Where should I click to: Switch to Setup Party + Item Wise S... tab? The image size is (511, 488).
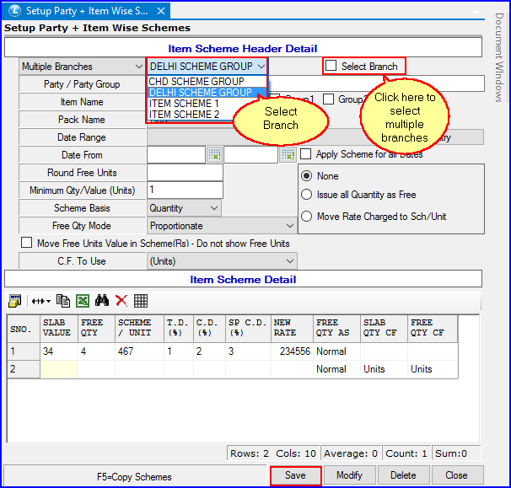(x=86, y=11)
